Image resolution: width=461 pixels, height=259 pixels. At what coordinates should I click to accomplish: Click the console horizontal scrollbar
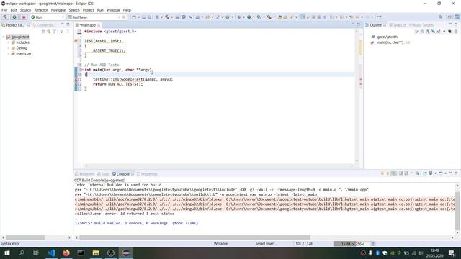(x=194, y=237)
